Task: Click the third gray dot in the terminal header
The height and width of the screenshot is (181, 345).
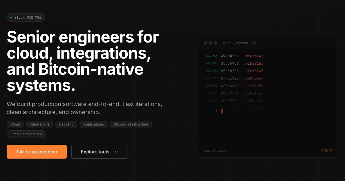Action: [x=216, y=43]
